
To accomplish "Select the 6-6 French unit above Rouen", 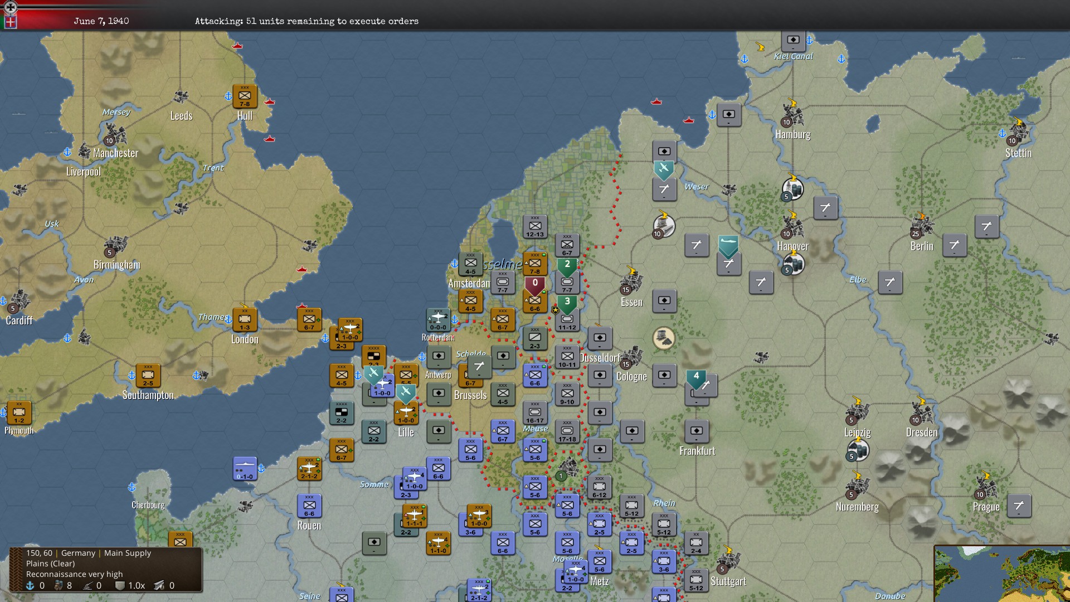I will click(309, 506).
